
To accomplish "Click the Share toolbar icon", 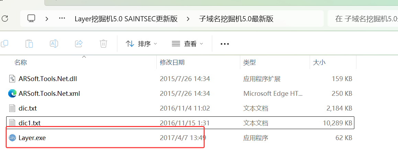I will (x=79, y=44).
